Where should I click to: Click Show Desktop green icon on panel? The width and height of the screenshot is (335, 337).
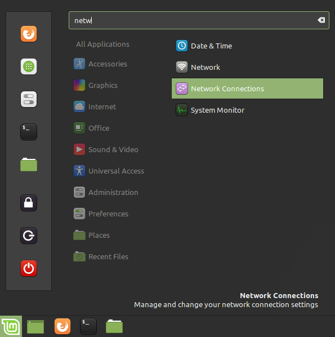35,327
